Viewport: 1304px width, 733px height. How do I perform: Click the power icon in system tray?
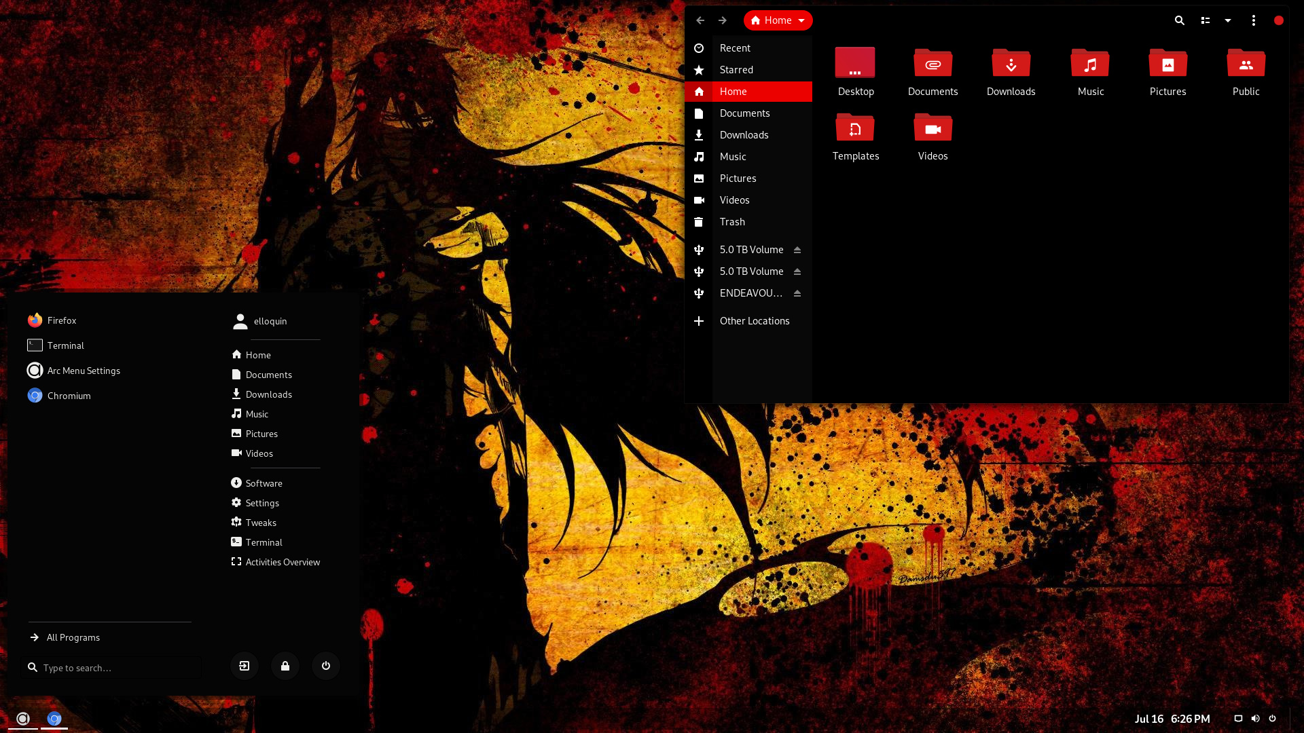1272,718
